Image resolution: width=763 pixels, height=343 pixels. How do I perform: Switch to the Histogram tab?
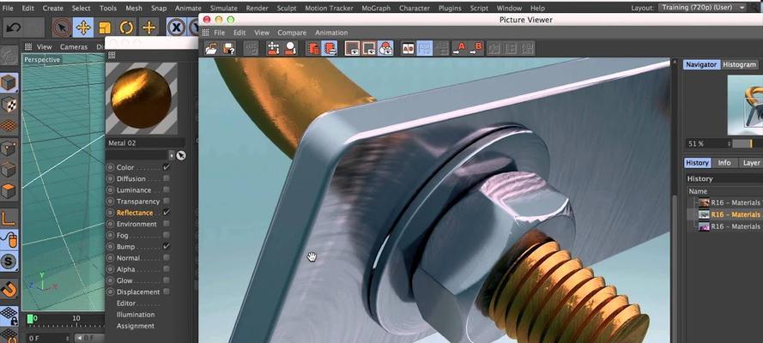click(x=739, y=64)
